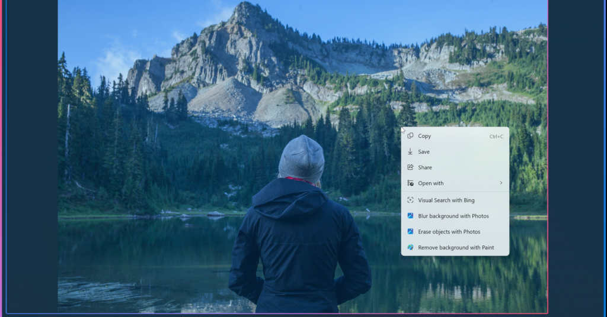This screenshot has height=317, width=607.
Task: Select 'Visual Search with Bing' text
Action: click(x=446, y=200)
